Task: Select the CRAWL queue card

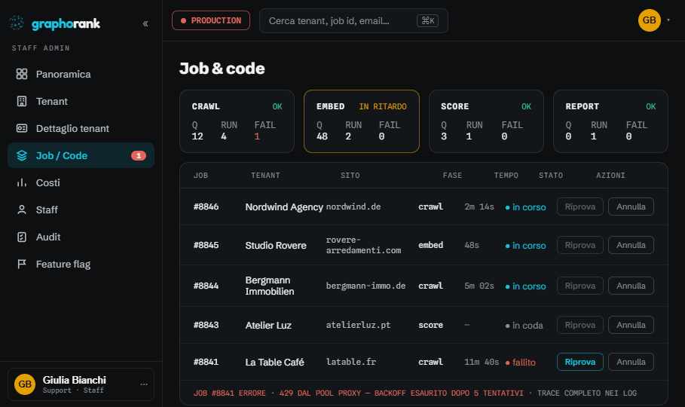Action: 237,121
